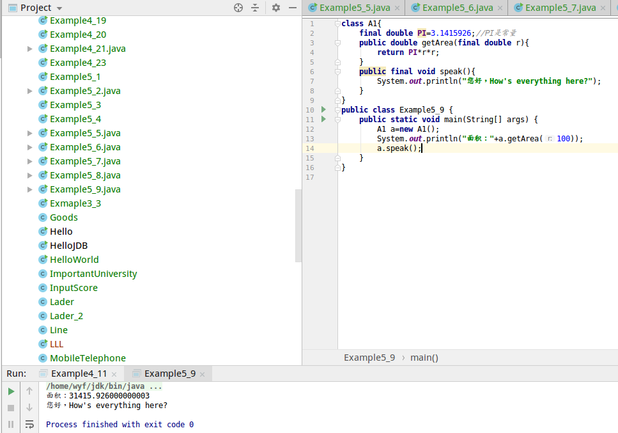Hide the Project panel with minus icon
The height and width of the screenshot is (433, 618).
(293, 8)
